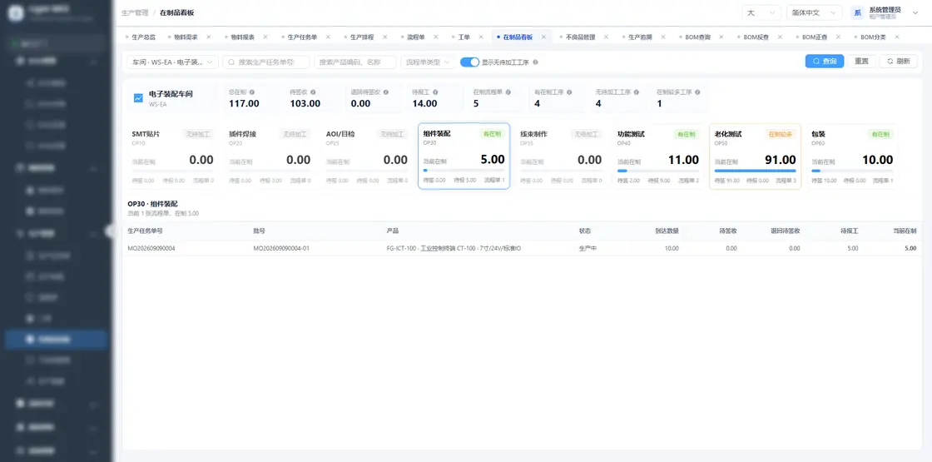Collapse the sidebar using the edge handle
932x462 pixels.
pos(109,231)
